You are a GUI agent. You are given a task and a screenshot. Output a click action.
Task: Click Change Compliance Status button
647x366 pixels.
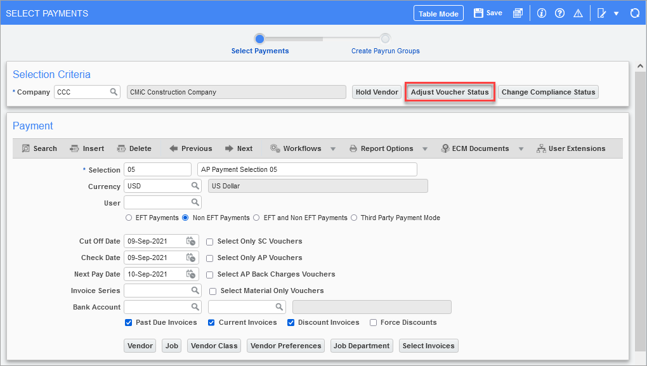[549, 92]
